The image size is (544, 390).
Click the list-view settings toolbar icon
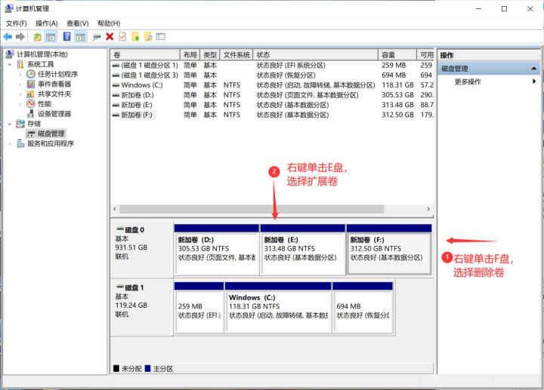coord(160,36)
